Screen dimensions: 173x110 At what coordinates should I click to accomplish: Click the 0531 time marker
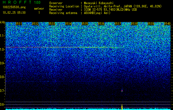click(x=19, y=24)
